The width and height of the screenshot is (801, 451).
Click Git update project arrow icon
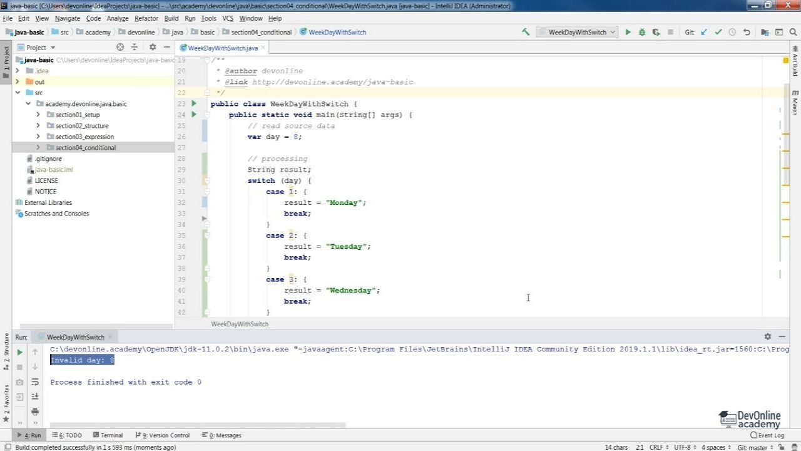point(704,32)
